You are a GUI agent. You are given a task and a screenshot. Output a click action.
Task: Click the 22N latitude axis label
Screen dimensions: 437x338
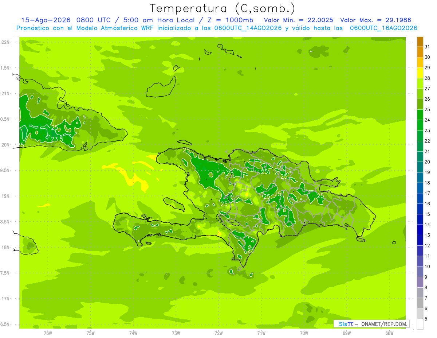point(5,42)
